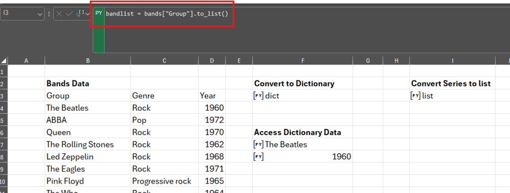Click the year 1972 cell

pos(212,120)
